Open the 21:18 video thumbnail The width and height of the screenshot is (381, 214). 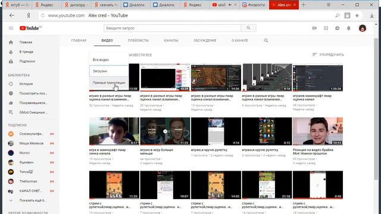click(267, 185)
